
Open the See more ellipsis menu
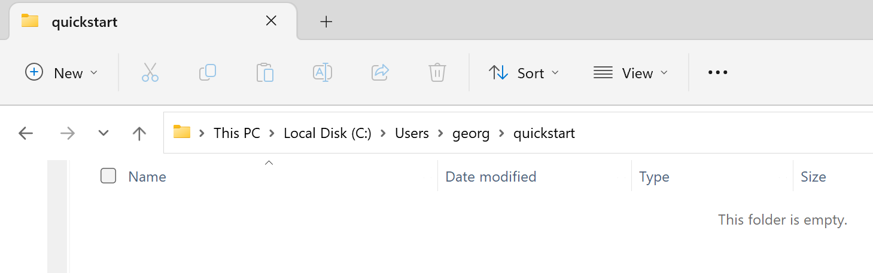point(717,73)
